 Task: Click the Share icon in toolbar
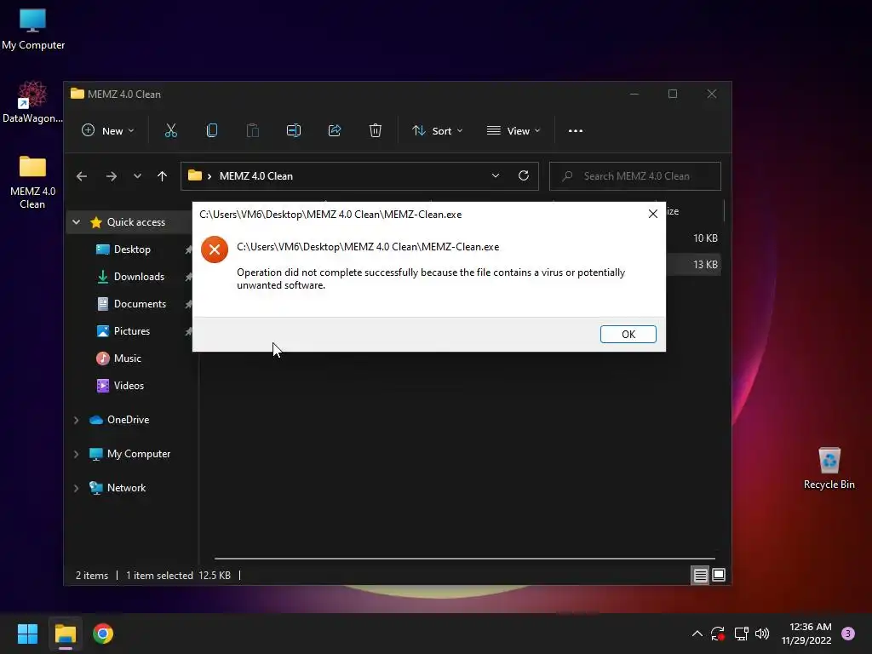[334, 130]
